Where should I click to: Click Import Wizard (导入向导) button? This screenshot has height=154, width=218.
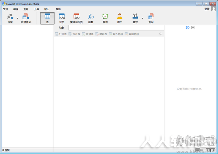pyautogui.click(x=116, y=34)
